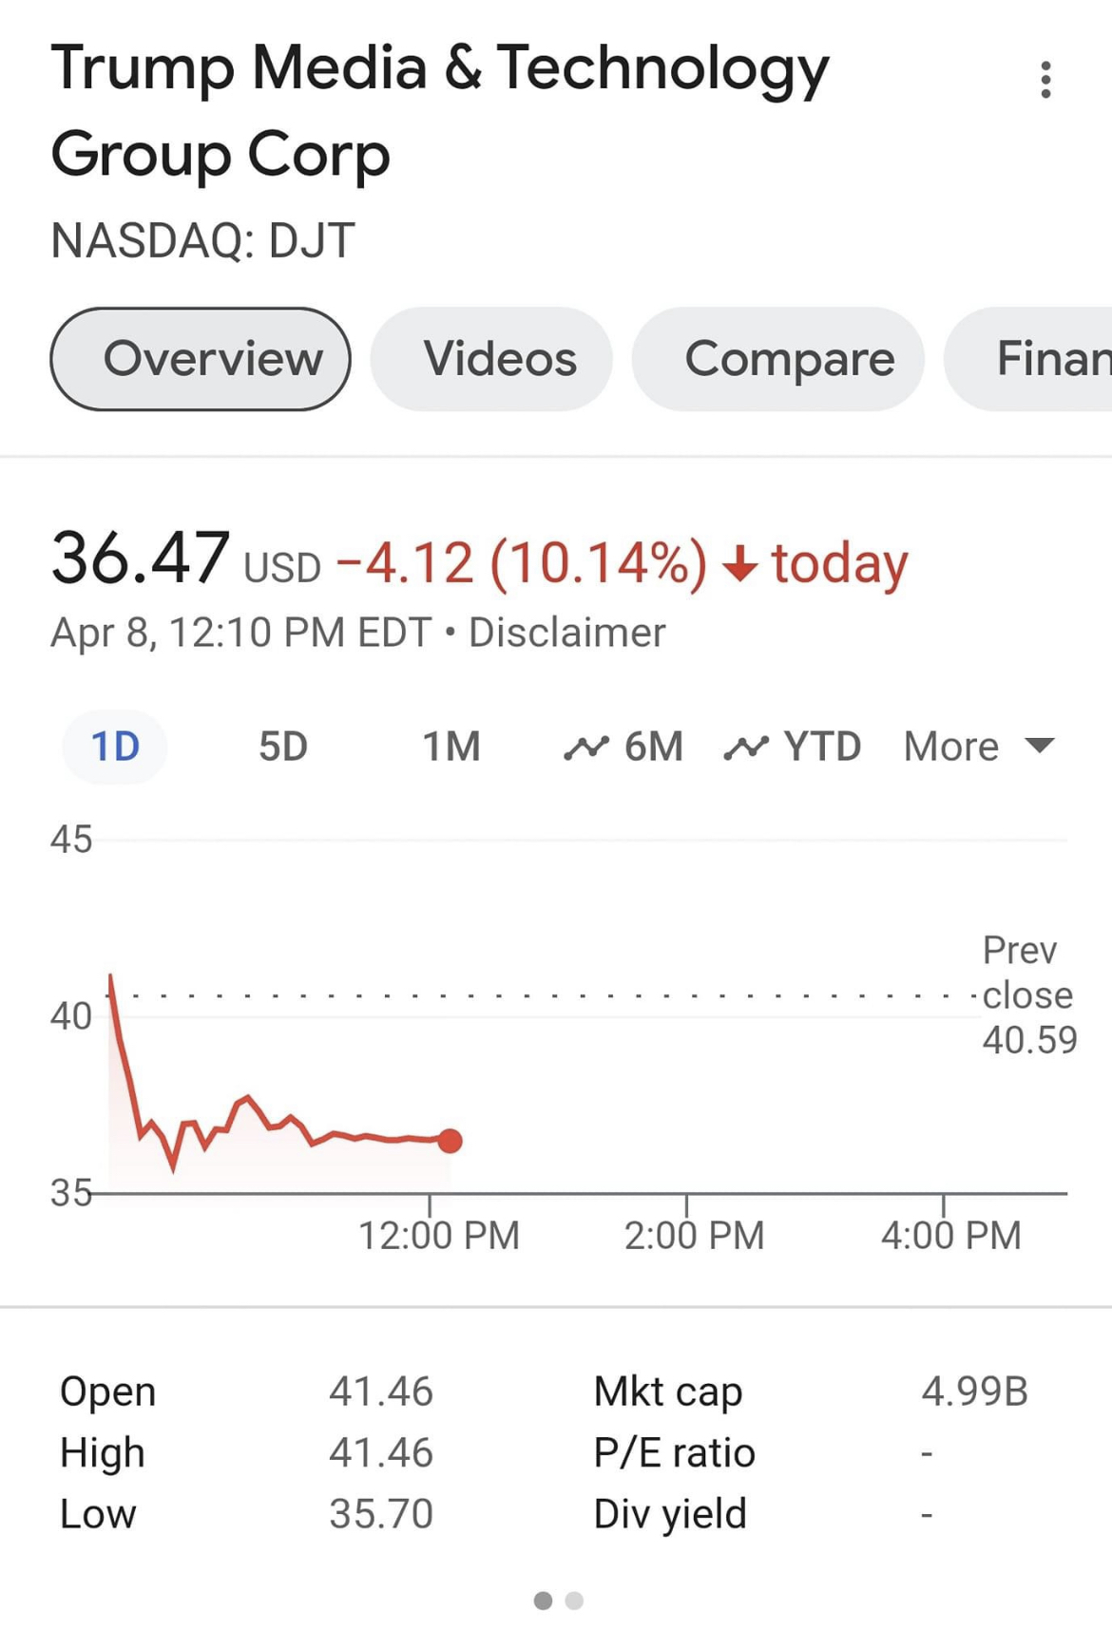Open the partially visible Financials tab
Image resolution: width=1112 pixels, height=1629 pixels.
[x=1036, y=359]
